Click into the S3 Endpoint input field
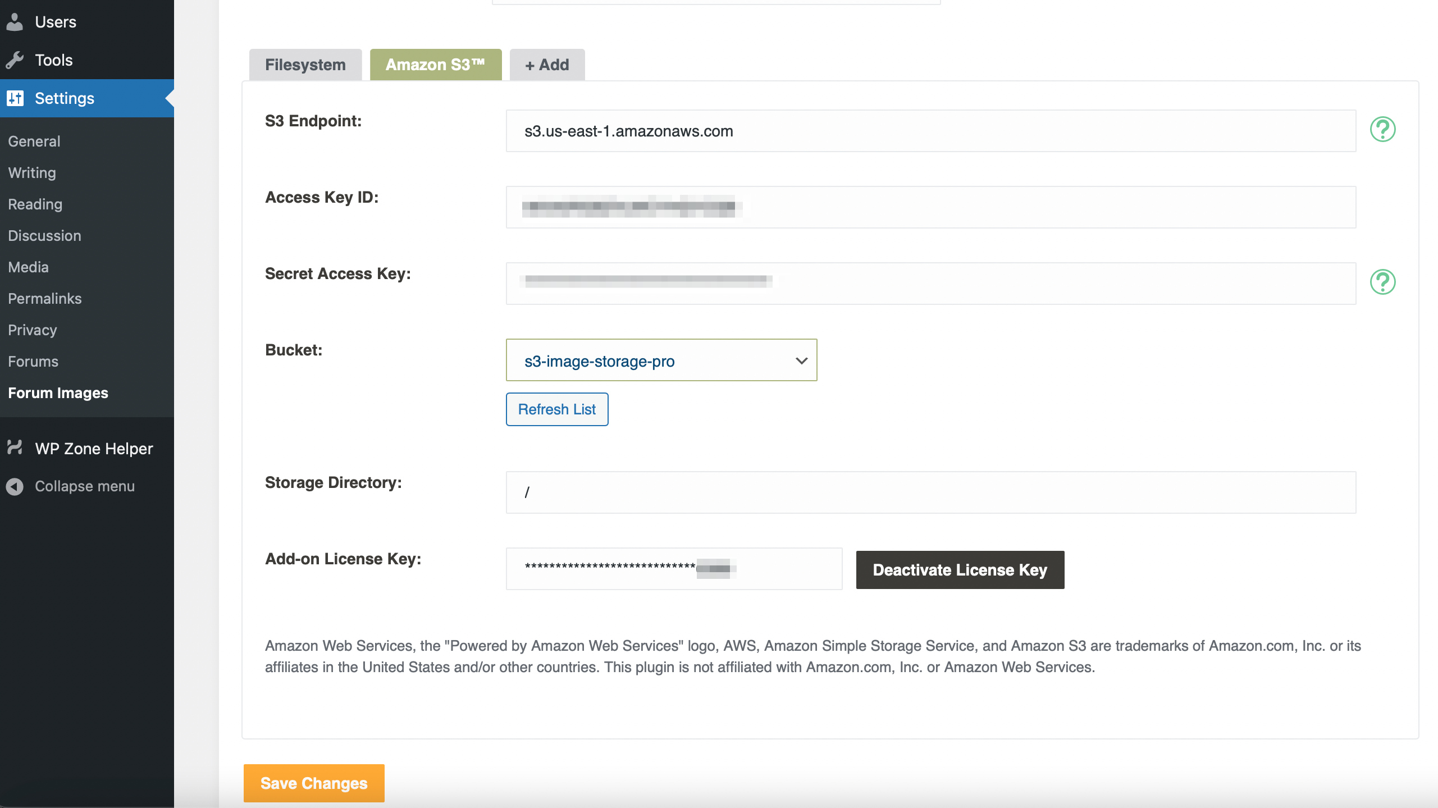The image size is (1438, 808). point(931,131)
